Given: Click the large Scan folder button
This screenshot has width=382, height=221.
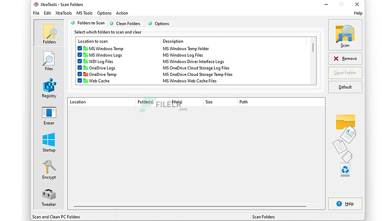Looking at the screenshot, I should pos(345,35).
